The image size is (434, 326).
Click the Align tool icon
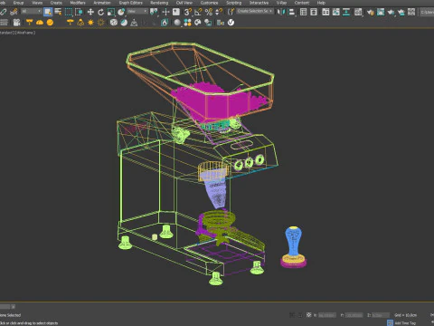coord(292,12)
